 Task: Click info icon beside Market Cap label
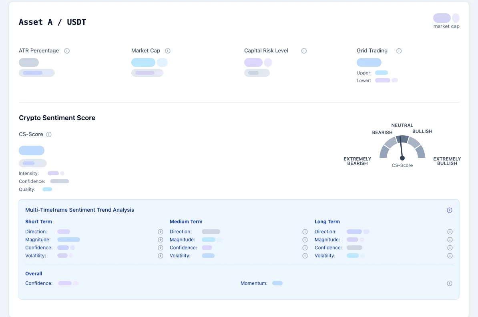click(x=168, y=51)
